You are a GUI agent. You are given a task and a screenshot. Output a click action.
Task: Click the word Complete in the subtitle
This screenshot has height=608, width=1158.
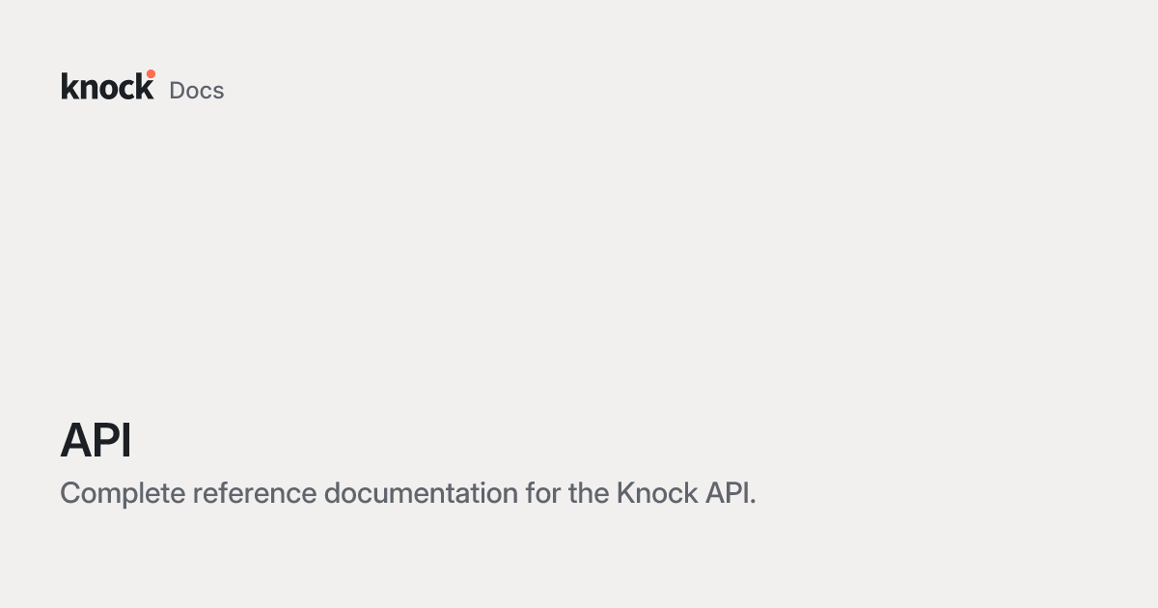point(123,494)
